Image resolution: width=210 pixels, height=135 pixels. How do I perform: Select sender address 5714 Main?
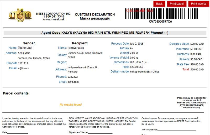[24, 53]
